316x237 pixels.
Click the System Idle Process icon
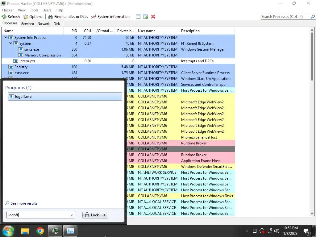pyautogui.click(x=11, y=37)
